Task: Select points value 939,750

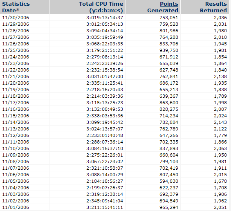Action: pos(169,50)
